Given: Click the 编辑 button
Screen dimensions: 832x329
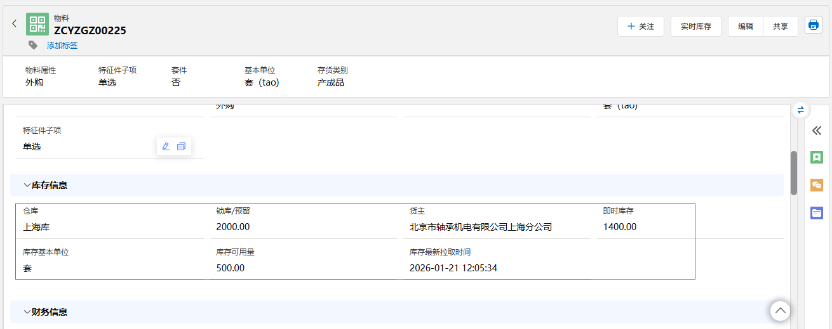Looking at the screenshot, I should pos(746,27).
